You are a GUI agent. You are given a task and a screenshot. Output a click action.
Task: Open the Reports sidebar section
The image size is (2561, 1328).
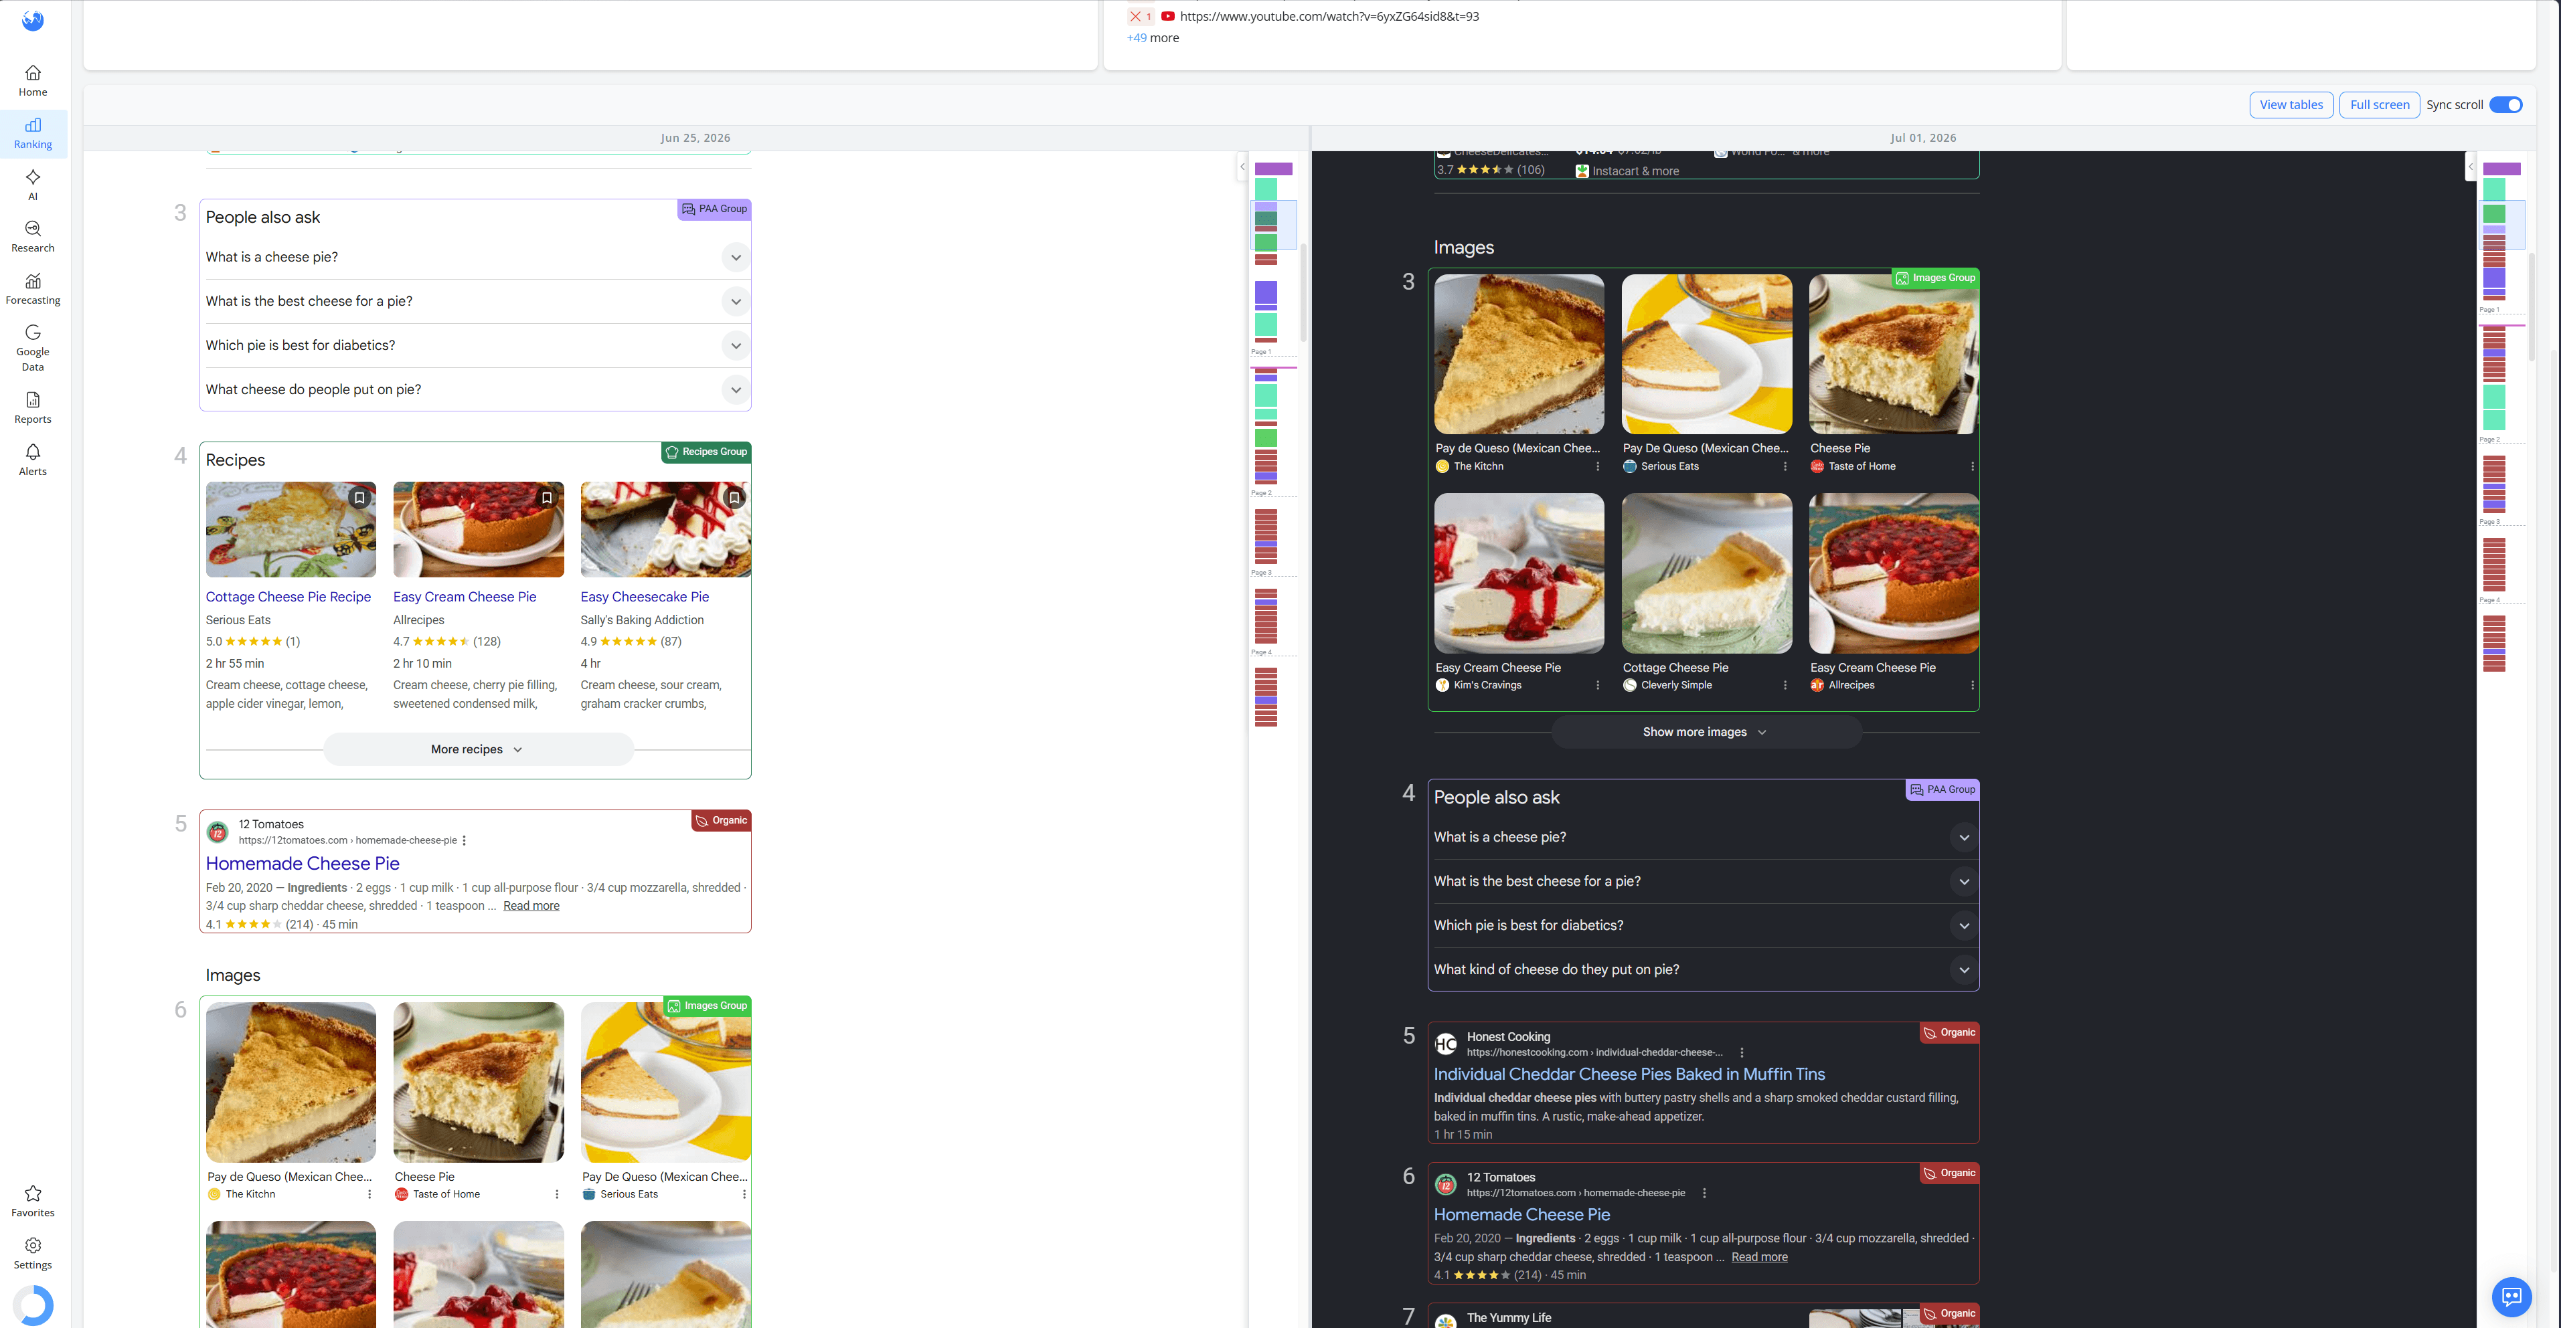click(x=33, y=407)
